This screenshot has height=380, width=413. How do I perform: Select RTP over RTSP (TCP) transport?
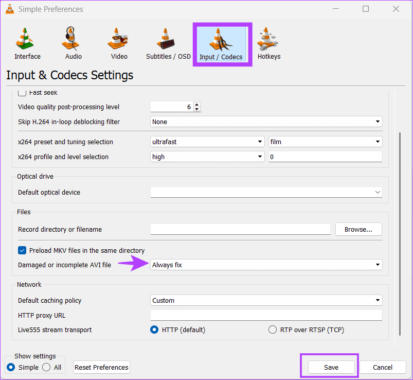tap(273, 330)
